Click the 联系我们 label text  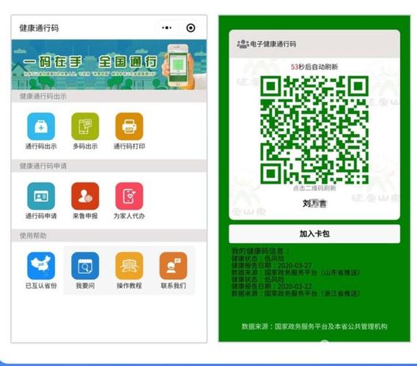tap(174, 285)
